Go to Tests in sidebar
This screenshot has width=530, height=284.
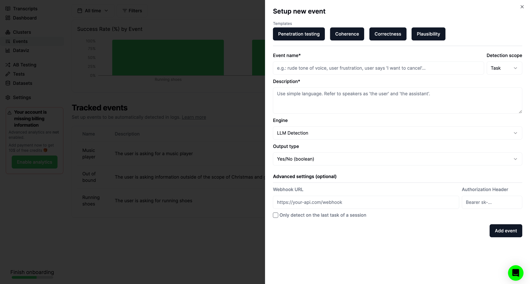[19, 74]
